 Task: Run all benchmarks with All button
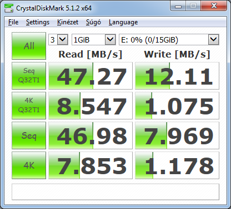[29, 46]
